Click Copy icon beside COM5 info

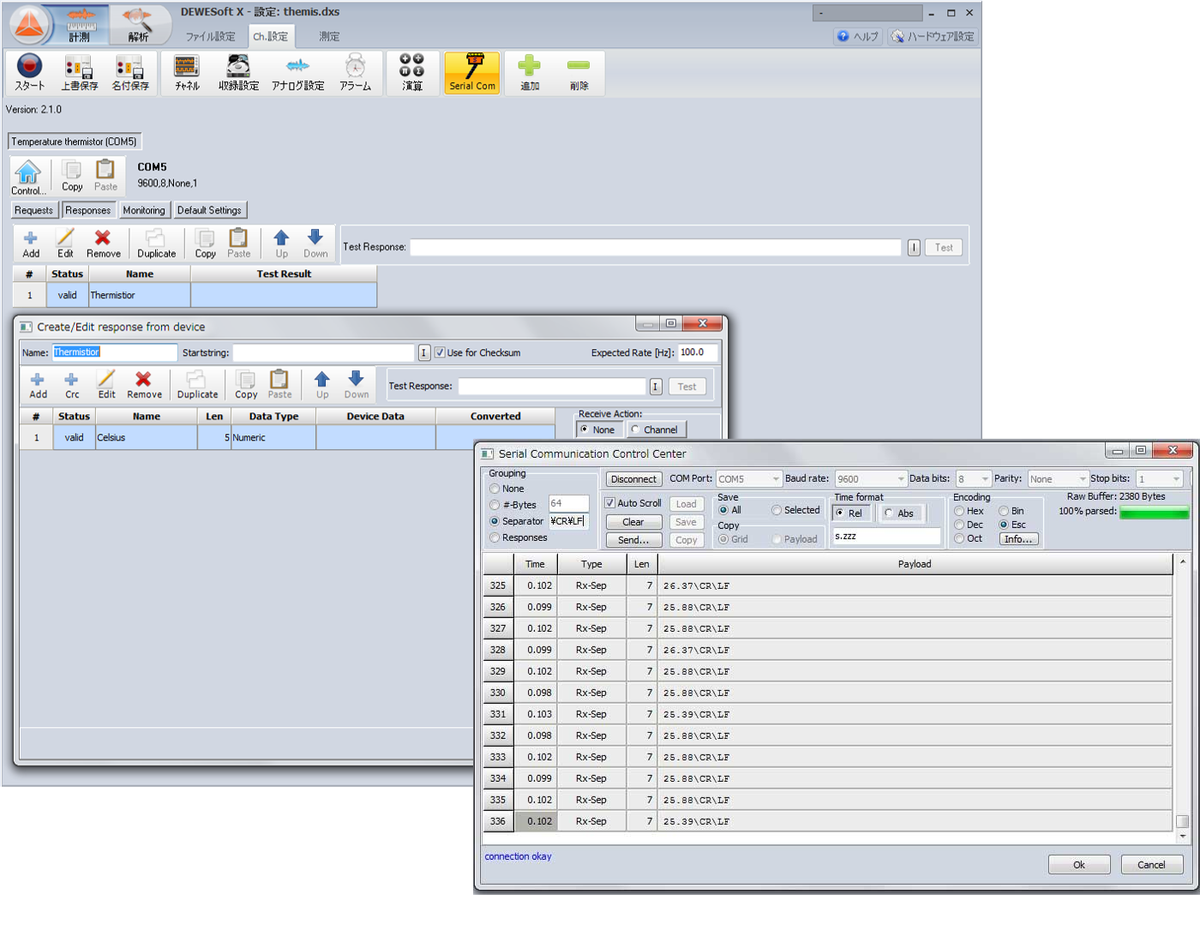coord(72,176)
